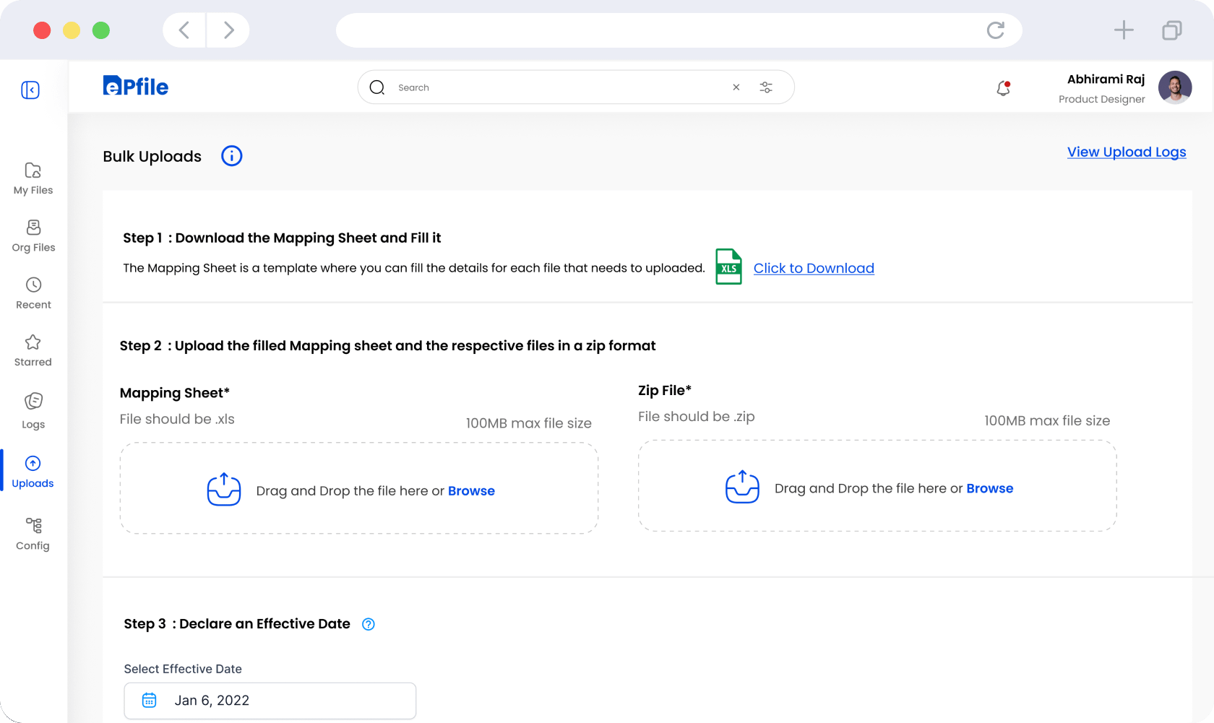Open search filter settings icon
The width and height of the screenshot is (1214, 723).
[766, 87]
